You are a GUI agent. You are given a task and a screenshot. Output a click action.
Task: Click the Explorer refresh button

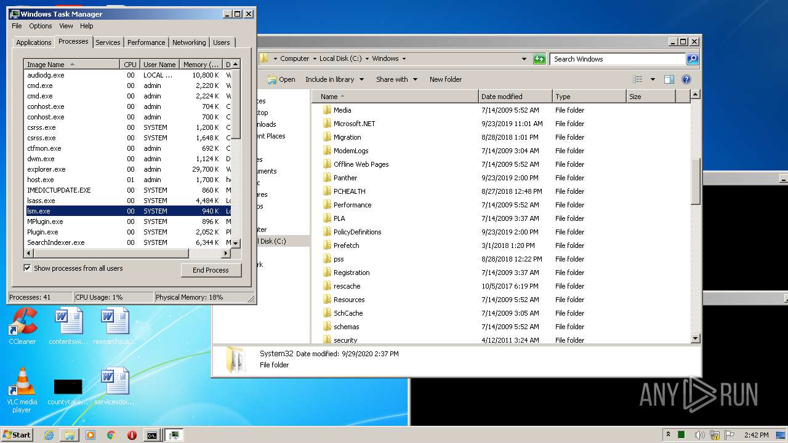pyautogui.click(x=540, y=59)
